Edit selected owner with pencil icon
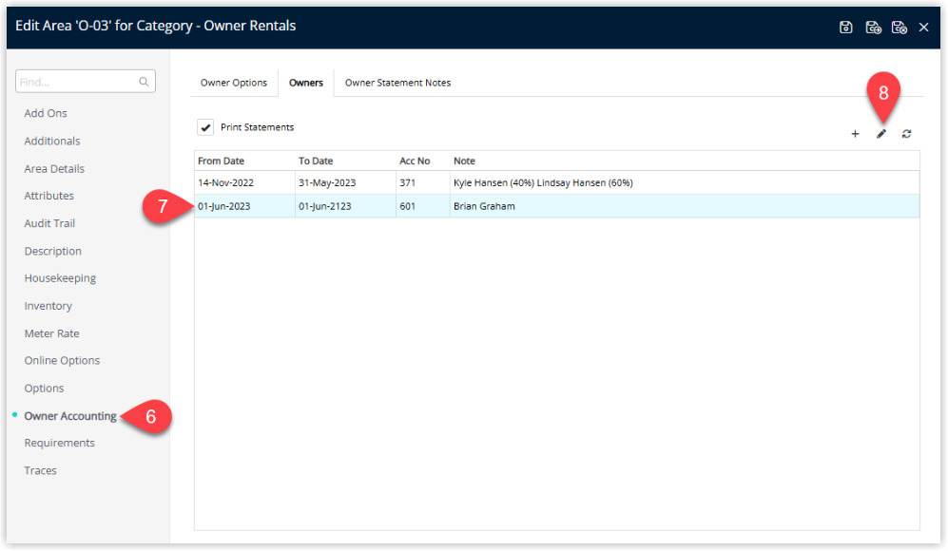The width and height of the screenshot is (948, 551). 880,135
